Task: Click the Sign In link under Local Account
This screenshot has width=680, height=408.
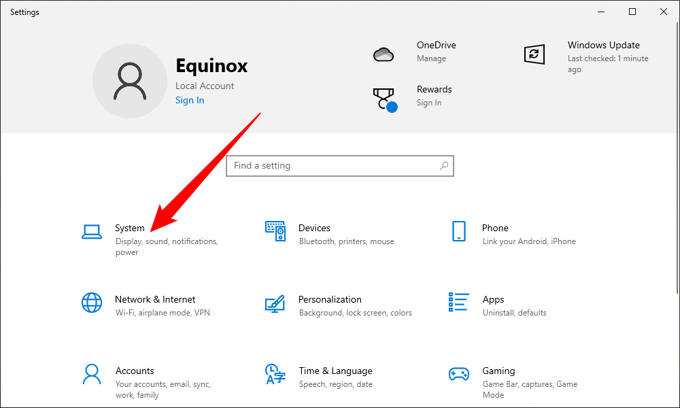Action: (190, 100)
